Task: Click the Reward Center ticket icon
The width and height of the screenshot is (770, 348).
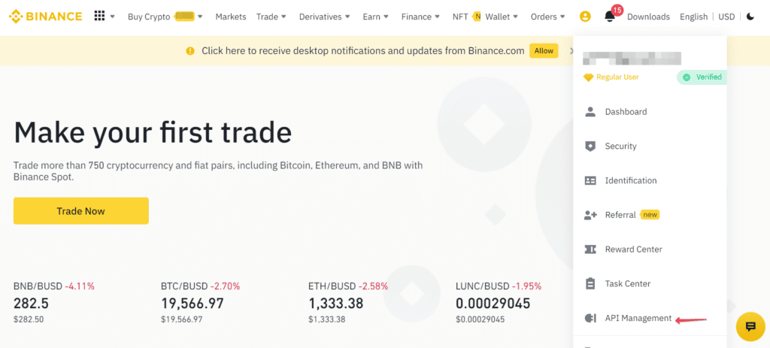Action: [x=590, y=250]
